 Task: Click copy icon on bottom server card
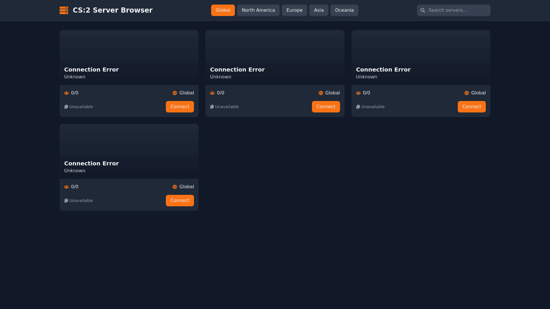(66, 201)
